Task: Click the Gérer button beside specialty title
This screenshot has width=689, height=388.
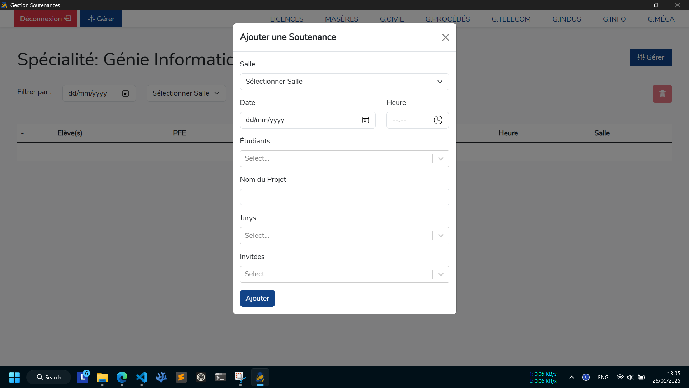Action: (x=651, y=57)
